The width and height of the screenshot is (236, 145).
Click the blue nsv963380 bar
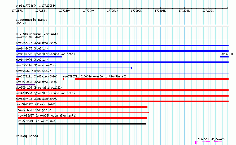224,57
